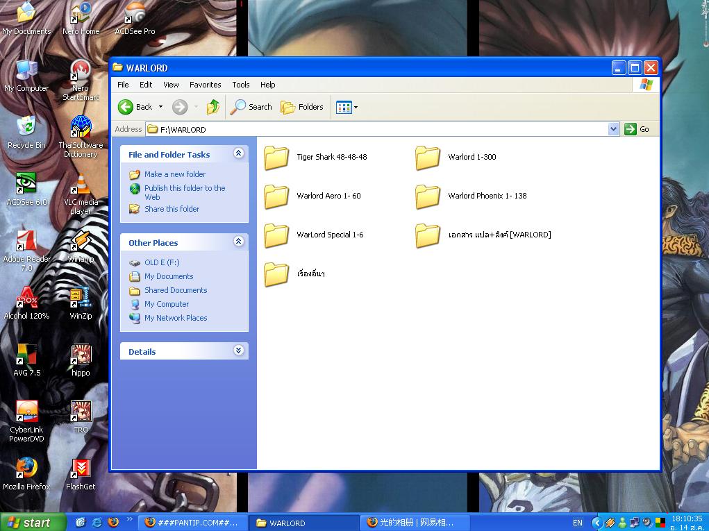Select the Warlord Phoenix 1- 138 folder

point(471,196)
